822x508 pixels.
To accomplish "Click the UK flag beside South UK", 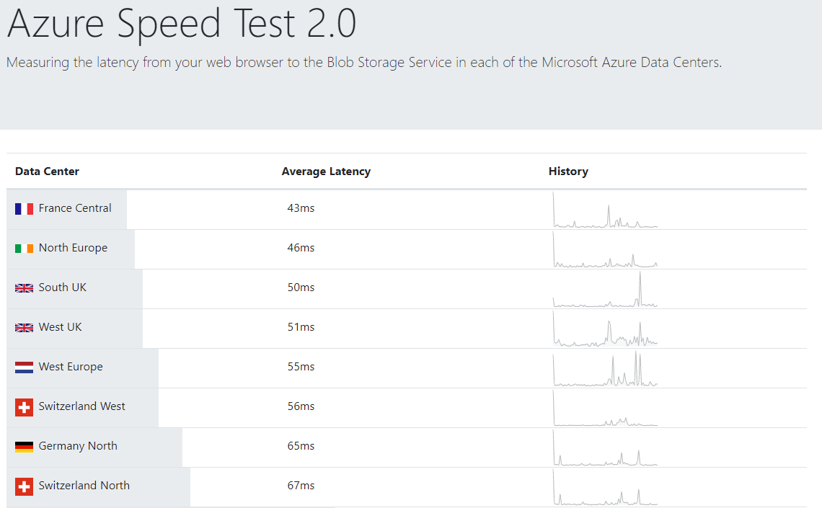I will point(23,287).
